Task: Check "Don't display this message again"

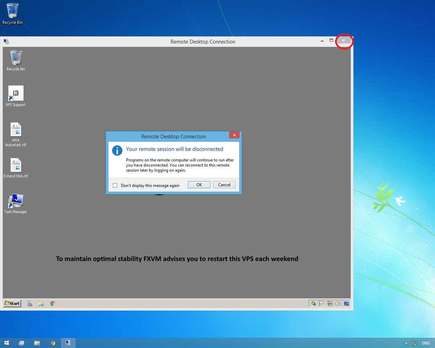Action: tap(115, 186)
